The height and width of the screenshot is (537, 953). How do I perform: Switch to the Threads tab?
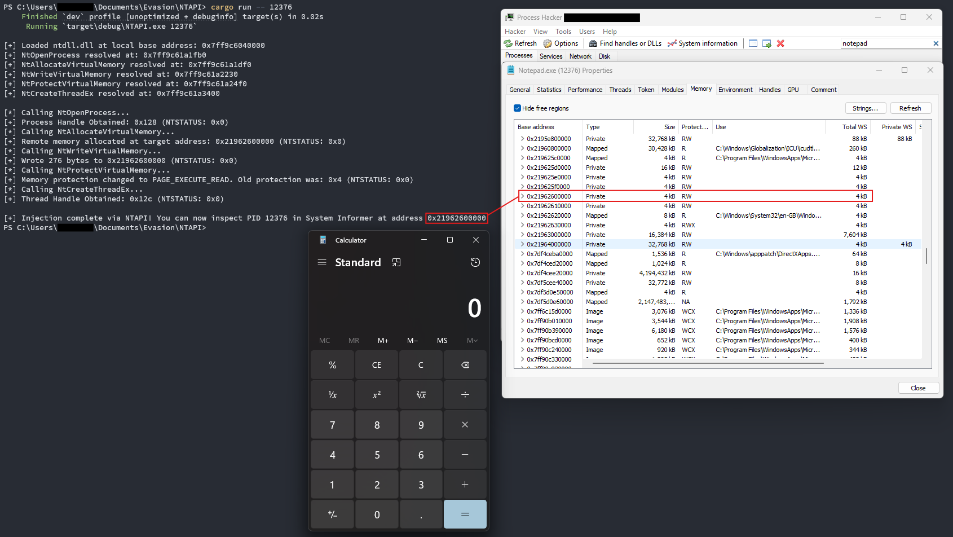point(620,90)
